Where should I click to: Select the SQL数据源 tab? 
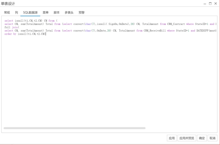tap(30, 13)
